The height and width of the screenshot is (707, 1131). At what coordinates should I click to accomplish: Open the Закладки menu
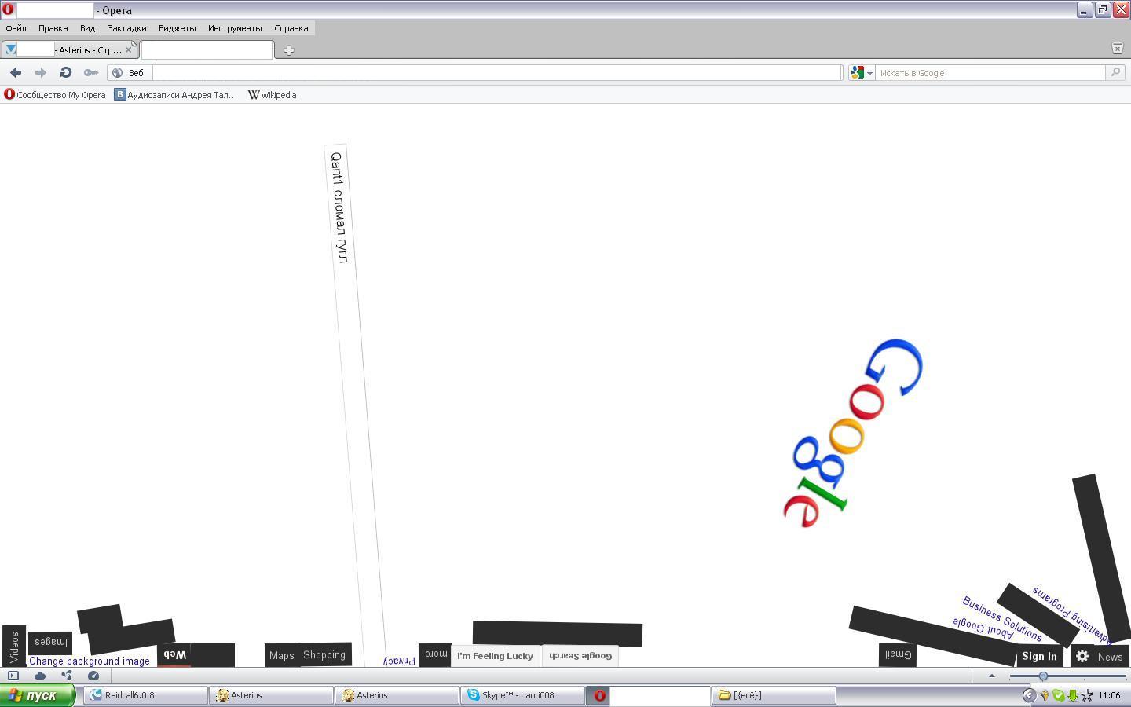pyautogui.click(x=126, y=28)
